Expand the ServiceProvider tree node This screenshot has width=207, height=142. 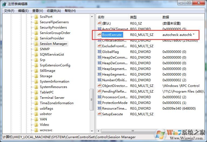[32, 38]
